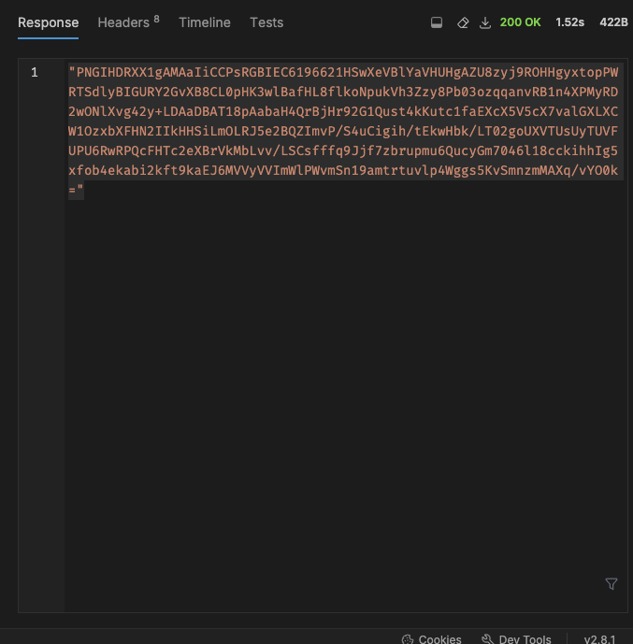
Task: Toggle the response panel layout icon
Action: (x=437, y=22)
